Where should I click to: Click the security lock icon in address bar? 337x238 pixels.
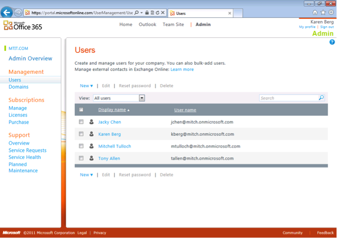coord(147,13)
